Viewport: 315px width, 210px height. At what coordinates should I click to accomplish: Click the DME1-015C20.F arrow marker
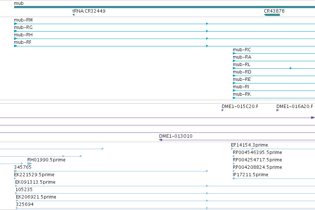[223, 110]
